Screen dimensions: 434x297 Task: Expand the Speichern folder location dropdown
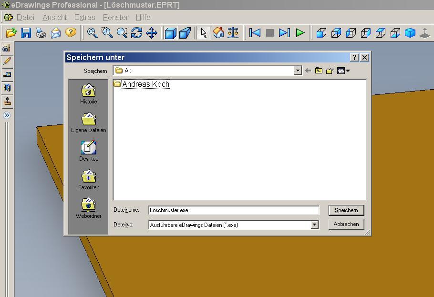[298, 71]
